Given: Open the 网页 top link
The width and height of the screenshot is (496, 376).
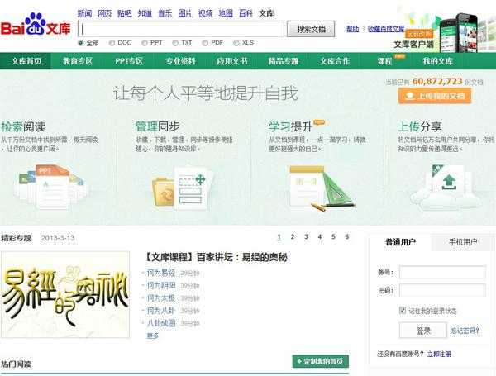Looking at the screenshot, I should [x=105, y=13].
